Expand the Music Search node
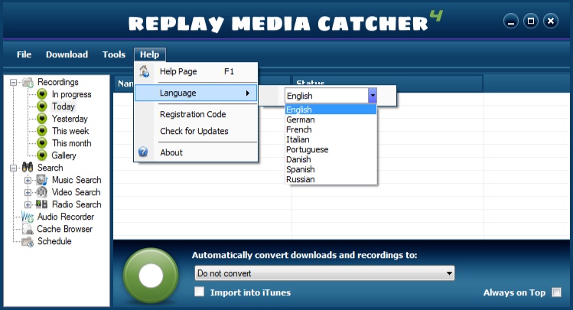This screenshot has width=573, height=310. tap(28, 180)
